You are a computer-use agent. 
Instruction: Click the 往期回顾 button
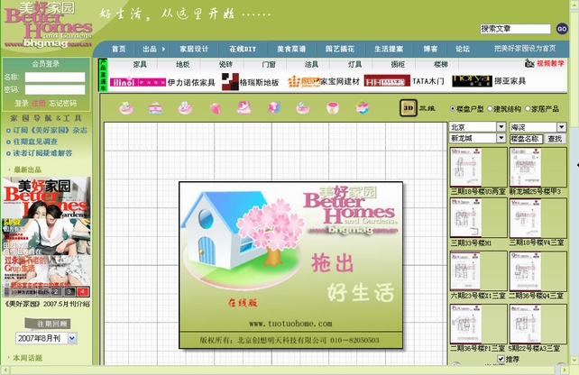pos(48,324)
